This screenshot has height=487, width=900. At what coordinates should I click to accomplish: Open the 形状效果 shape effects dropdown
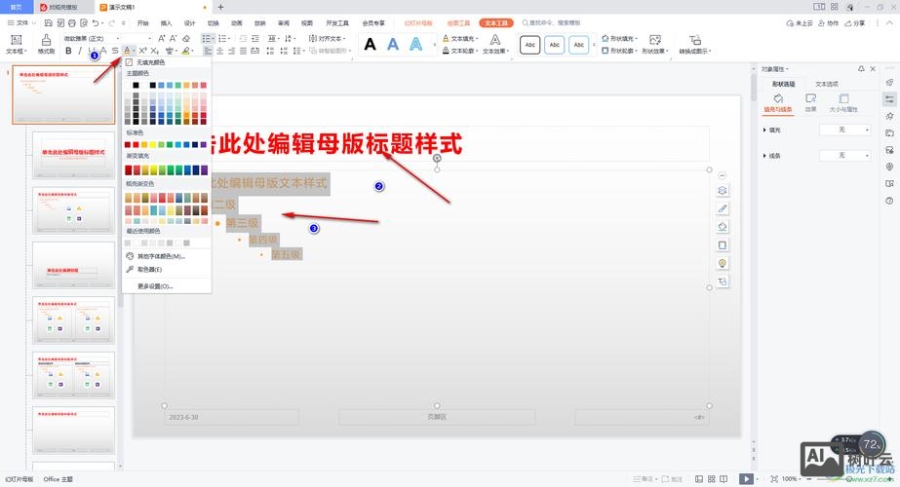tap(655, 44)
